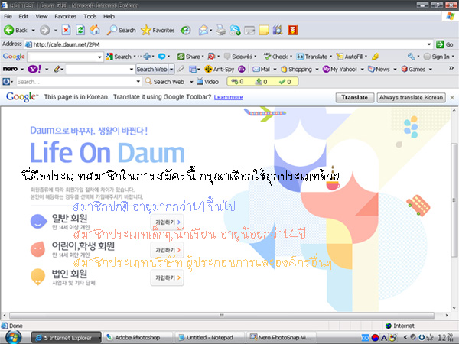
Task: Switch to Untitled - Notepad taskbar item
Action: (x=210, y=338)
